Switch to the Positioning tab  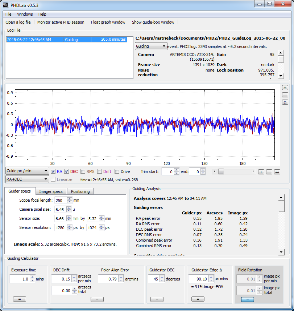80,191
